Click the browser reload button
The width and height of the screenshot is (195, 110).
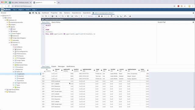(x=9, y=6)
